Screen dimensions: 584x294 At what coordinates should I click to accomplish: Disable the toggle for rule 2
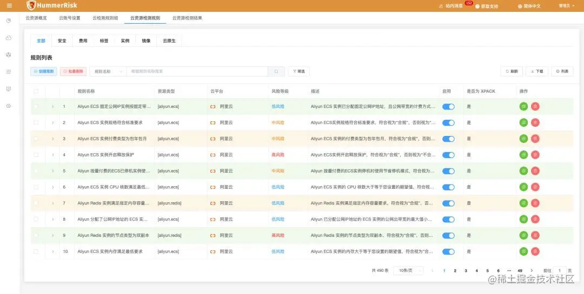pos(448,122)
